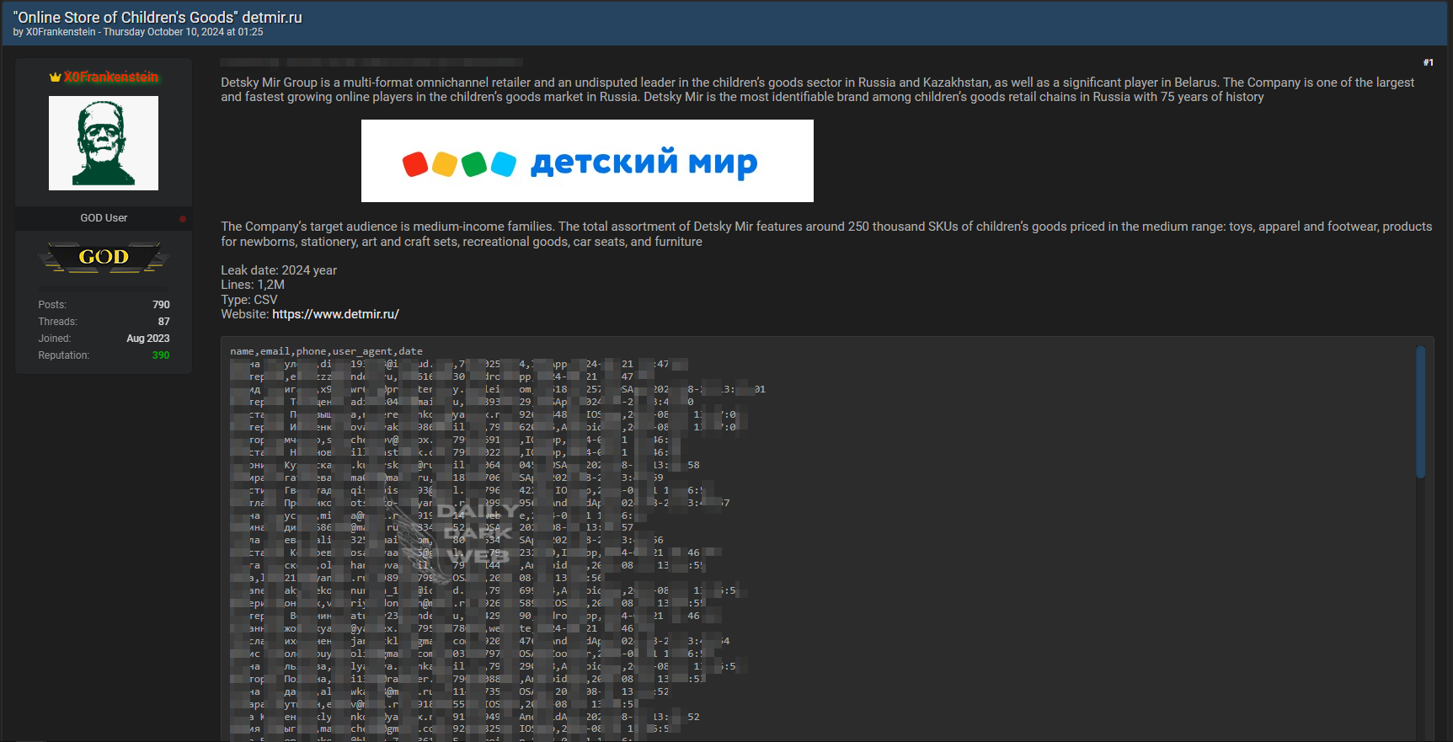This screenshot has width=1453, height=742.
Task: Click the 'Leak date: 2024 year' line
Action: [279, 270]
